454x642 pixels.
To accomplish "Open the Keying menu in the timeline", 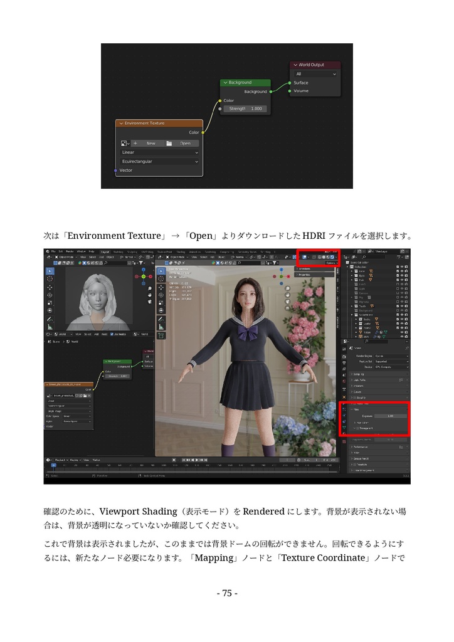I will click(75, 460).
